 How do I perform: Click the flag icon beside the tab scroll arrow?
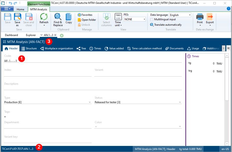(x=229, y=48)
